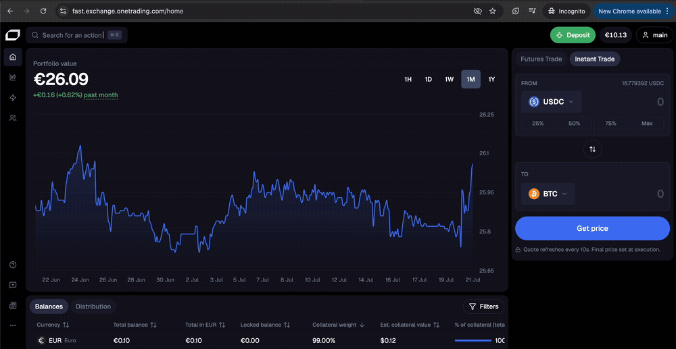The height and width of the screenshot is (349, 676).
Task: Click the One Trading logo icon
Action: click(x=12, y=35)
